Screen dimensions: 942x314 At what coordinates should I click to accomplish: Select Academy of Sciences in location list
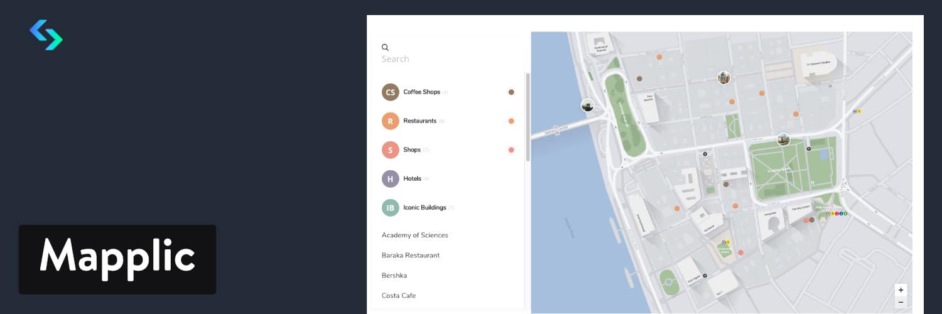pos(414,235)
